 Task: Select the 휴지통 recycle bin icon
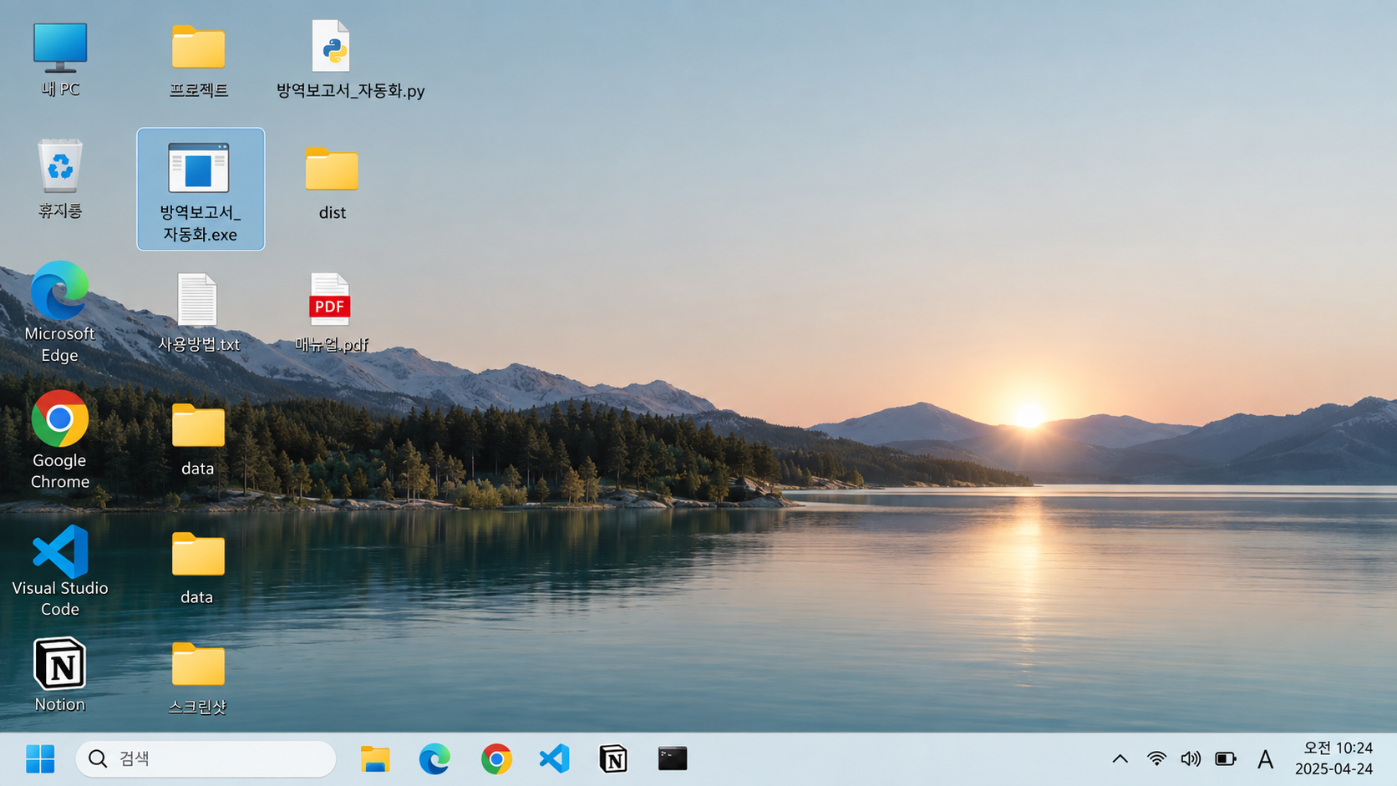pyautogui.click(x=59, y=179)
